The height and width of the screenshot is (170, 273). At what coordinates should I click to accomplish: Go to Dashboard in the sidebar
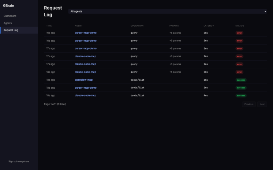click(x=10, y=16)
